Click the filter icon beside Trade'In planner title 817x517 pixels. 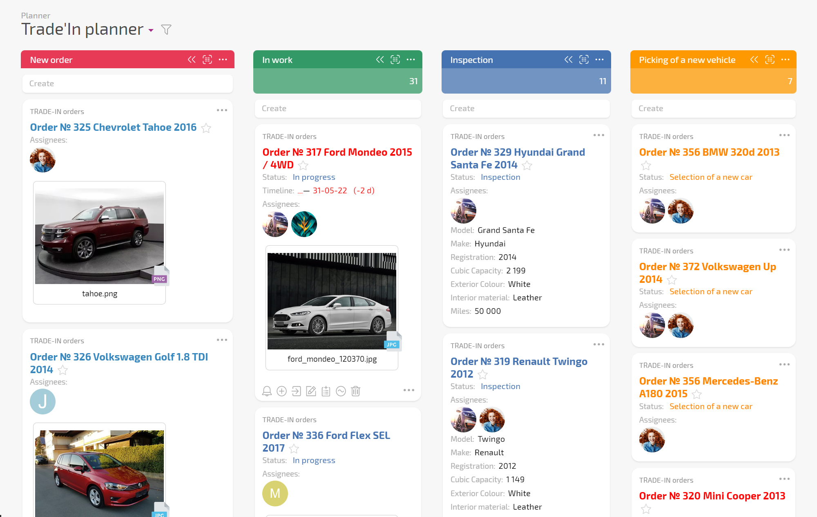[166, 29]
